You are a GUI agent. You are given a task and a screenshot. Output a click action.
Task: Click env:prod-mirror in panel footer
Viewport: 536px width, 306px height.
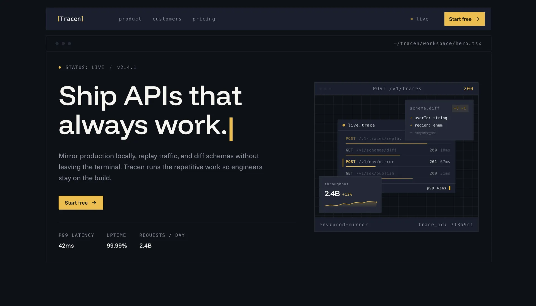tap(343, 225)
